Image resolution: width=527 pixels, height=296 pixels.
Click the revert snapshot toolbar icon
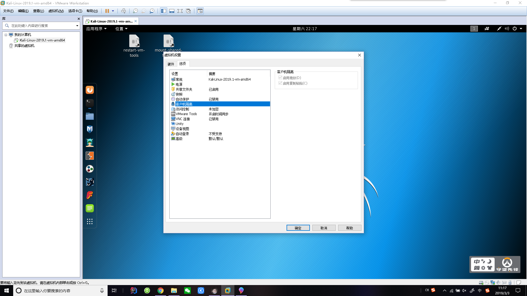tap(144, 11)
